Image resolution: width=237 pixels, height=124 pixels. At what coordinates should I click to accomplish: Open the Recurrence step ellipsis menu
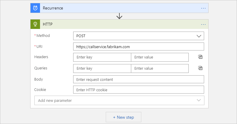203,8
